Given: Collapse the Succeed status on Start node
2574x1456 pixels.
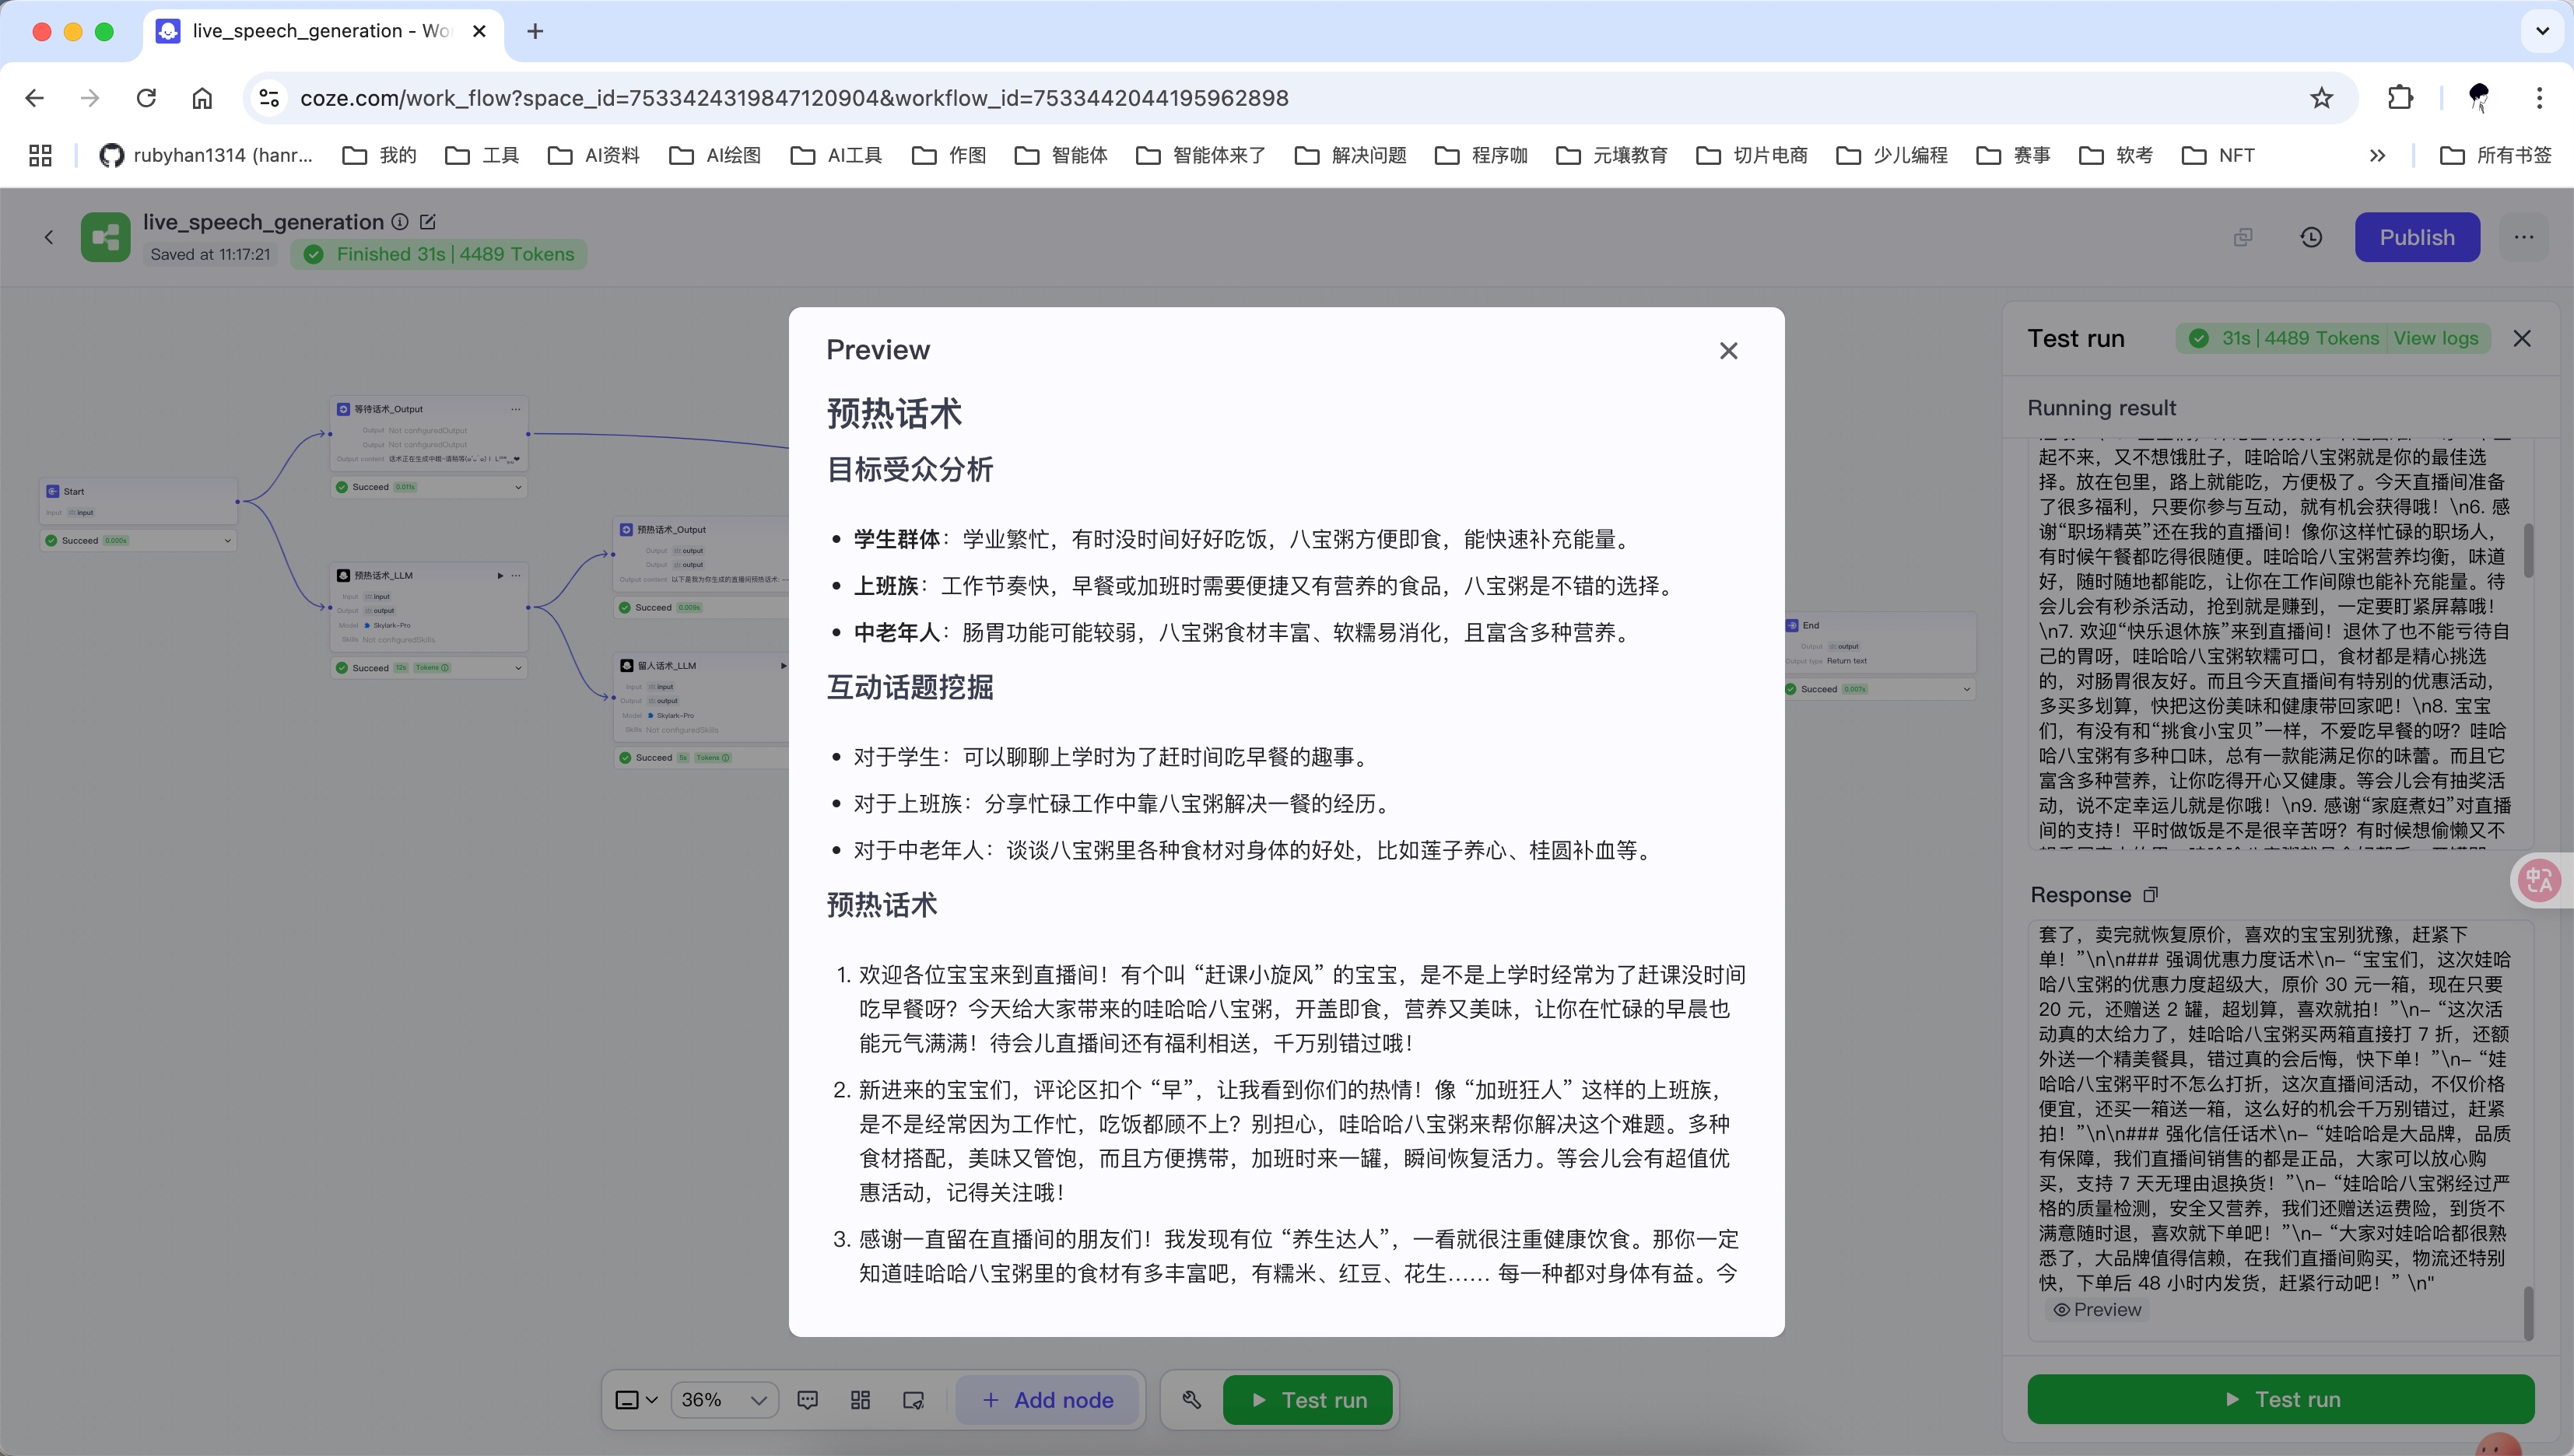Looking at the screenshot, I should 227,540.
